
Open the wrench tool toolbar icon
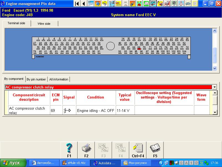[x=91, y=4]
